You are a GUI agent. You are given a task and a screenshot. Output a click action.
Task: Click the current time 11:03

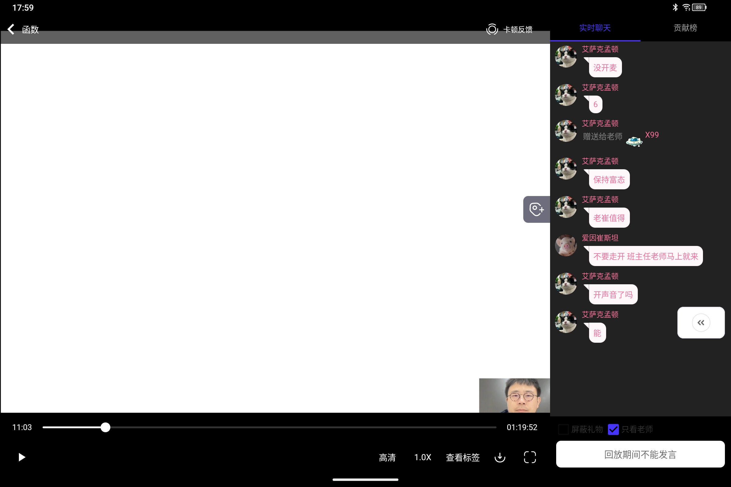[22, 427]
